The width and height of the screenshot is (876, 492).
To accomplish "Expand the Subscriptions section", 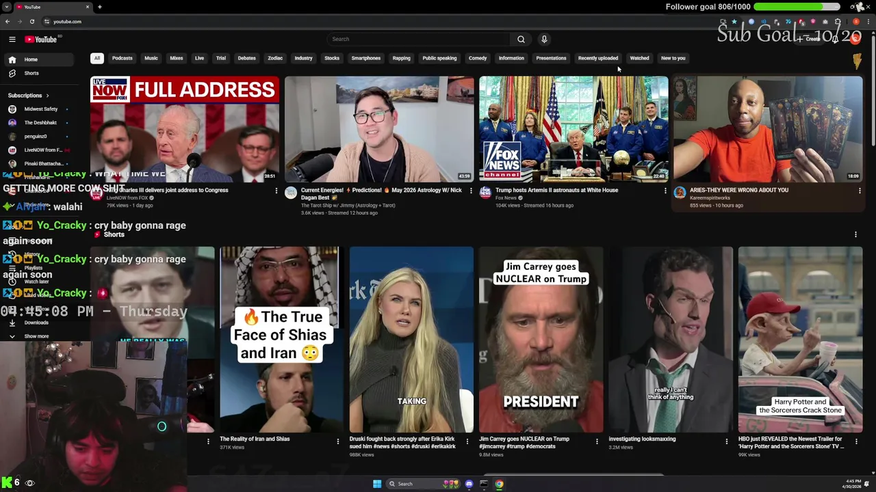I will pyautogui.click(x=29, y=96).
